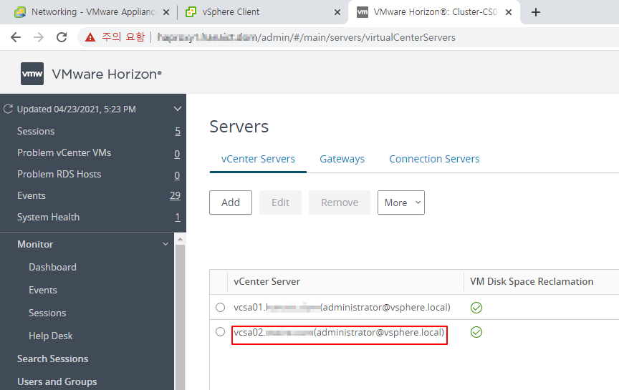
Task: Click the browser forward arrow
Action: [39, 37]
